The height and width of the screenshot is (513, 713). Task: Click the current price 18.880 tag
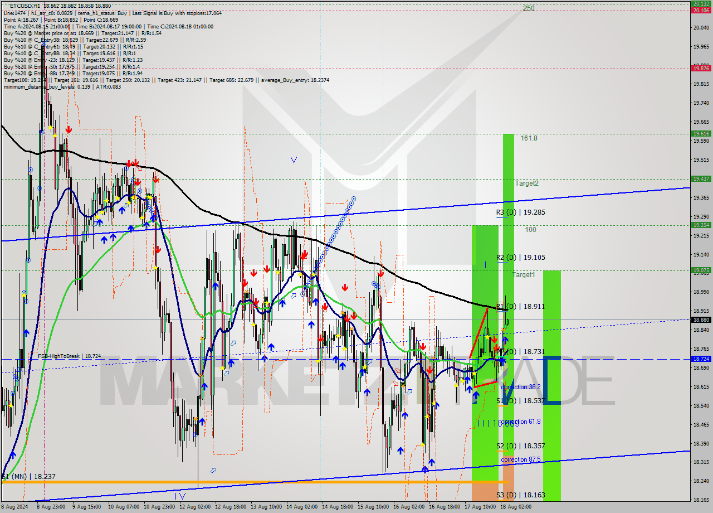(700, 320)
